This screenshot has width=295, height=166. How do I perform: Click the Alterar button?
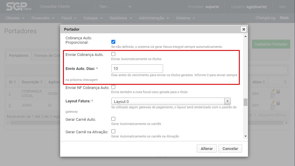click(x=207, y=148)
